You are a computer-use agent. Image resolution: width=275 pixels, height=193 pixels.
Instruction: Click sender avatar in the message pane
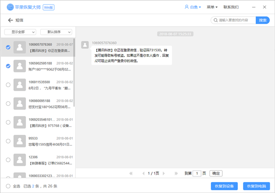click(85, 44)
